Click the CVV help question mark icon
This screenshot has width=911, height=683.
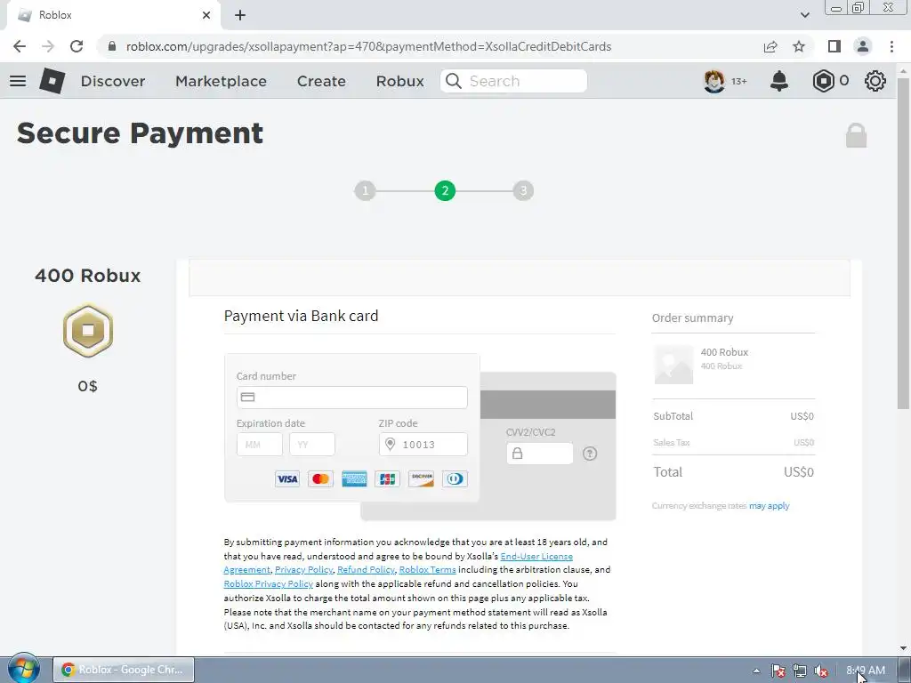[x=590, y=454]
